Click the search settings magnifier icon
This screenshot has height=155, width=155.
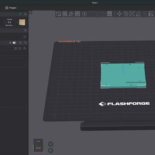(25, 48)
